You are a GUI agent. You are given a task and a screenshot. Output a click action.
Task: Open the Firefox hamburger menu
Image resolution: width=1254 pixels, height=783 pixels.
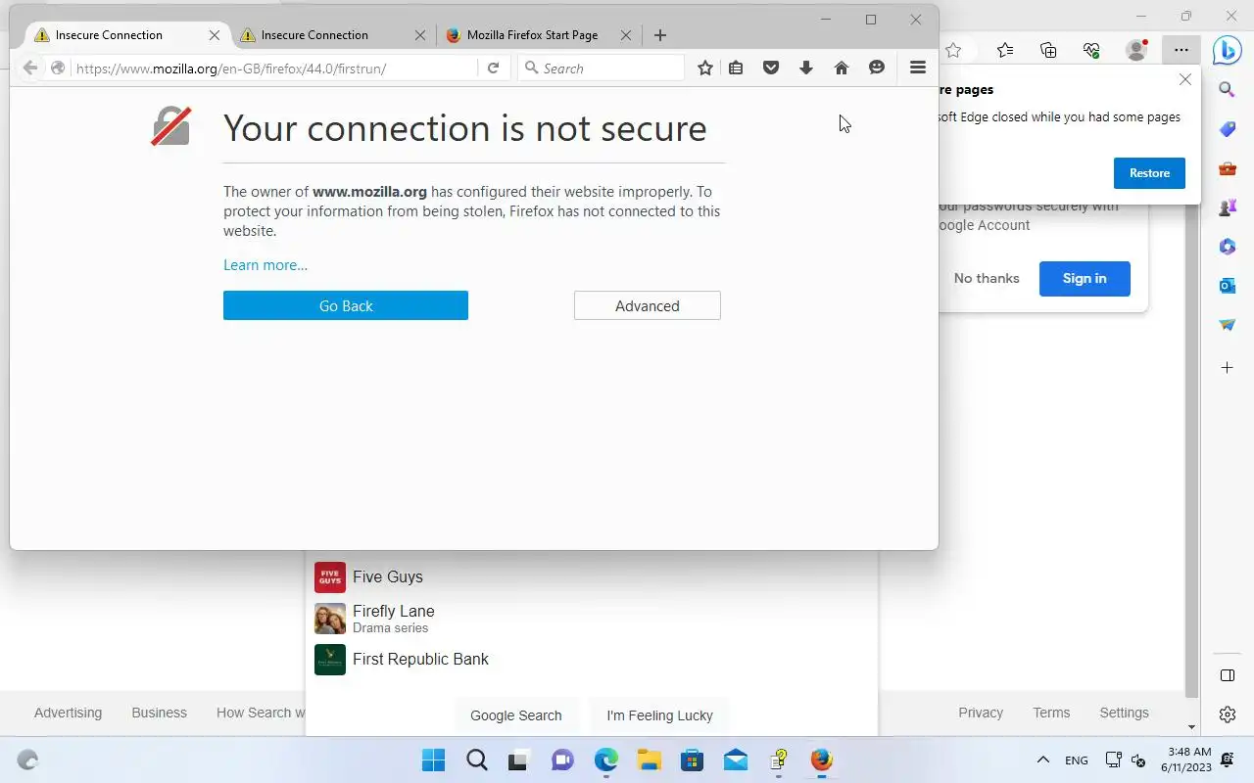point(918,68)
